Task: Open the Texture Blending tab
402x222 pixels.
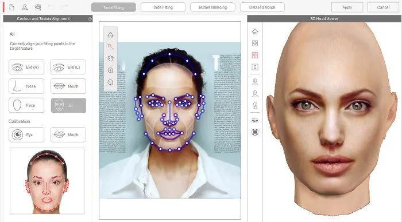Action: click(x=212, y=7)
